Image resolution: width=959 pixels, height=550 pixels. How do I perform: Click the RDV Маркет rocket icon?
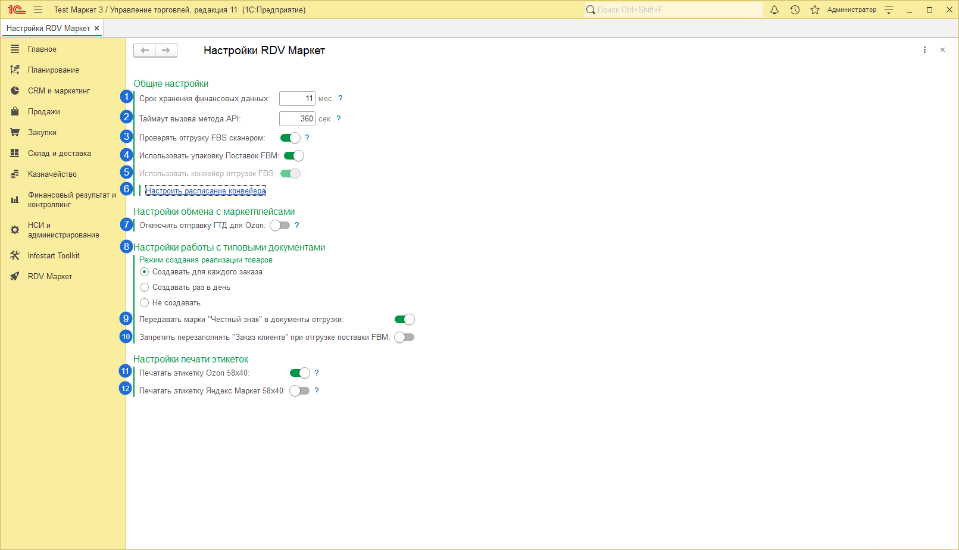pyautogui.click(x=15, y=276)
